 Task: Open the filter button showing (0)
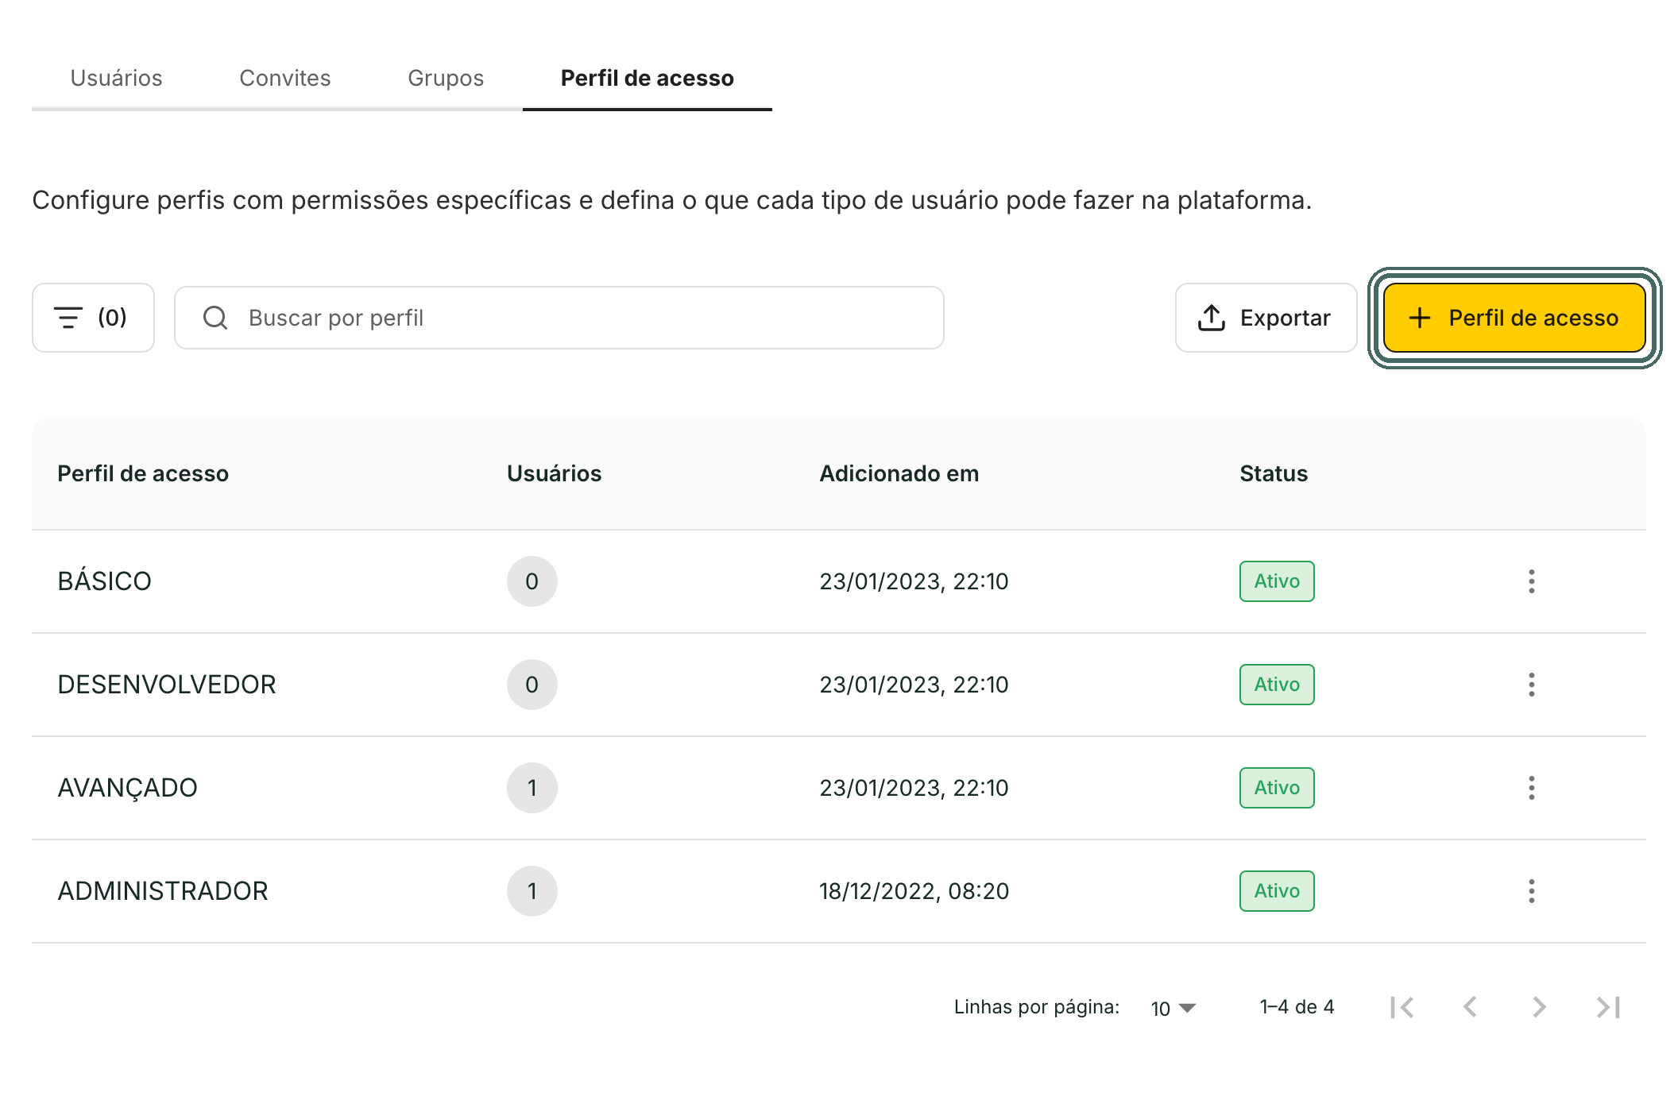click(x=93, y=318)
